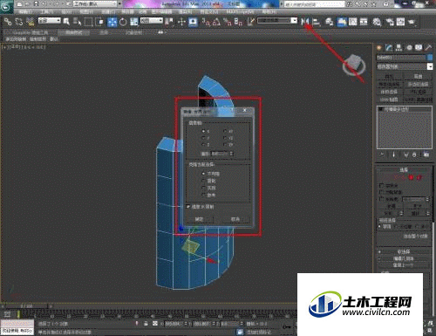Viewport: 436px width, 336px height.
Task: Activate the highlighted Select and Move tool
Action: click(112, 22)
